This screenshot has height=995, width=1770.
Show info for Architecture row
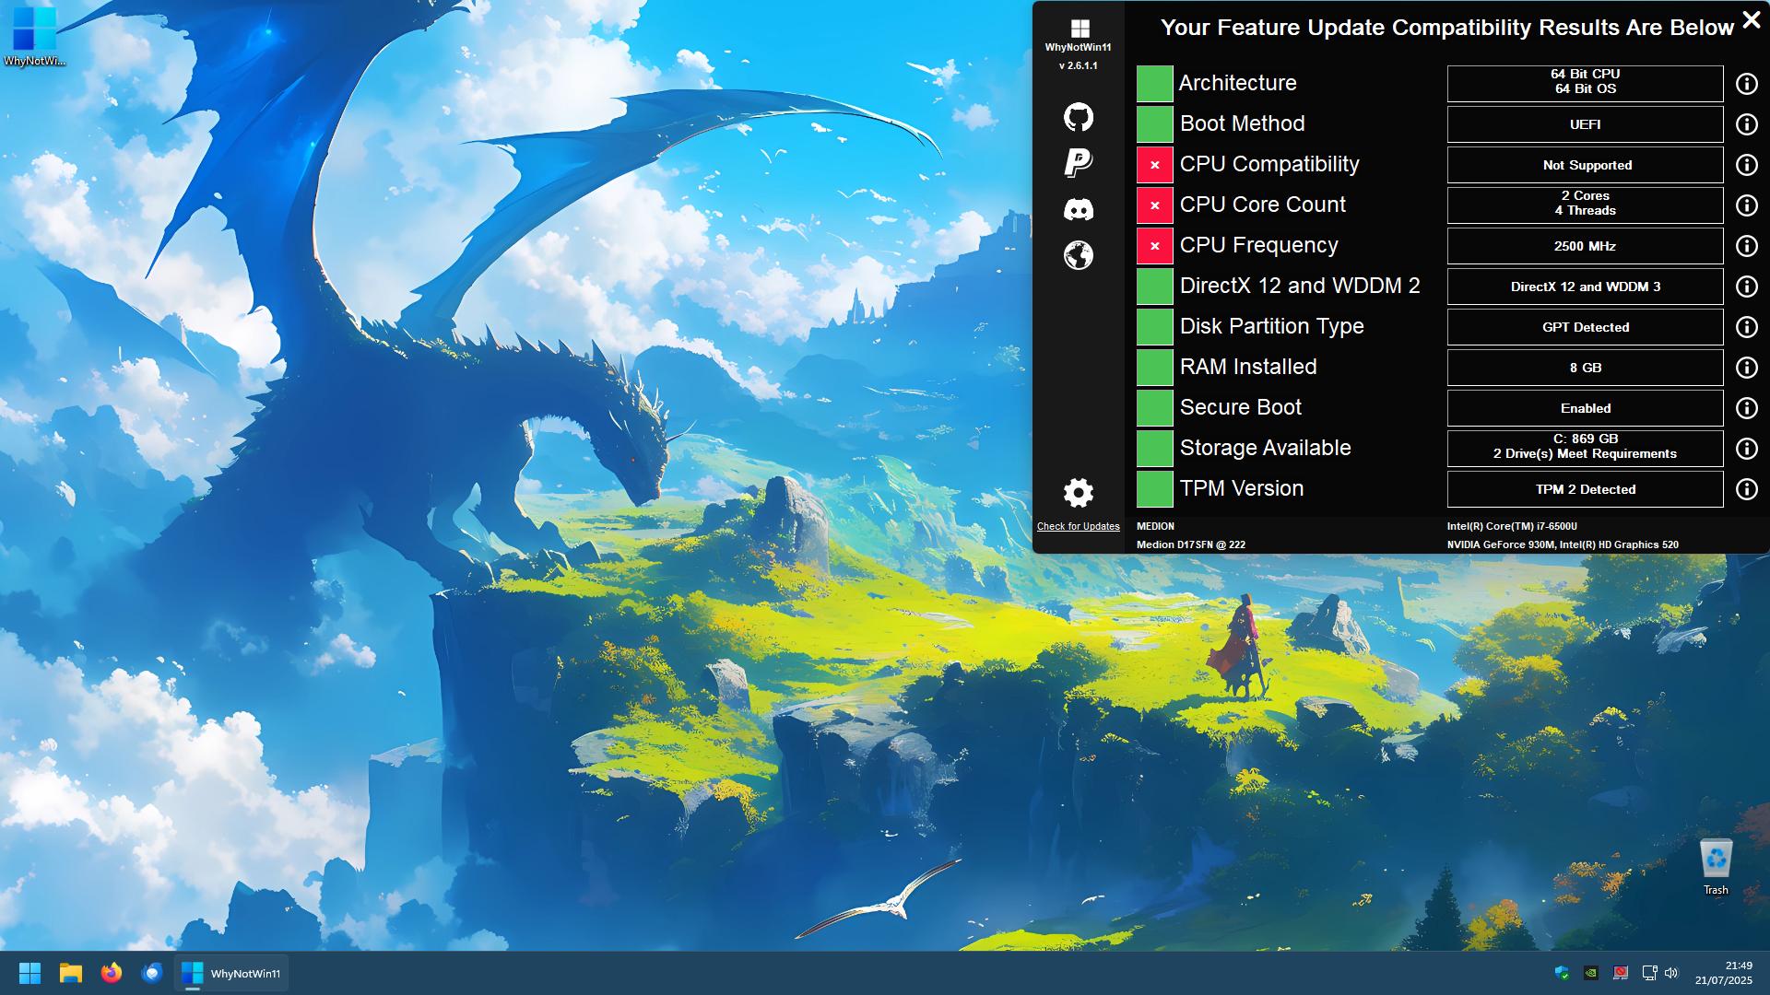(x=1746, y=84)
